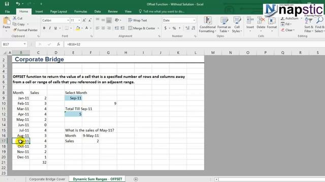This screenshot has height=182, width=325.
Task: Switch to Review tab
Action: click(x=113, y=11)
